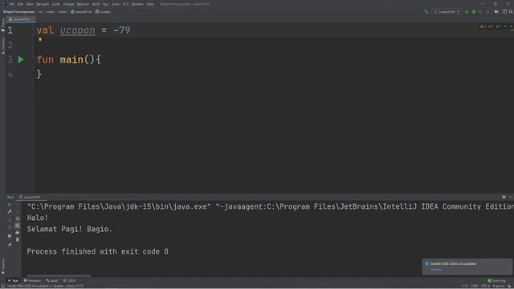Click the green Run button in top toolbar

467,11
